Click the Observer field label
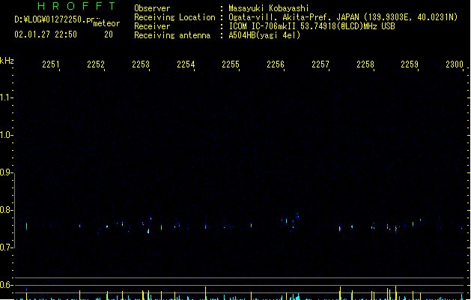 pos(152,8)
